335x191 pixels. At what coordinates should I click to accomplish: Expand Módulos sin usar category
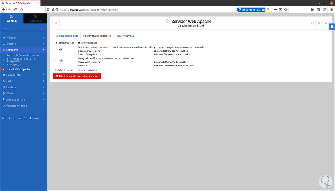[x=23, y=99]
